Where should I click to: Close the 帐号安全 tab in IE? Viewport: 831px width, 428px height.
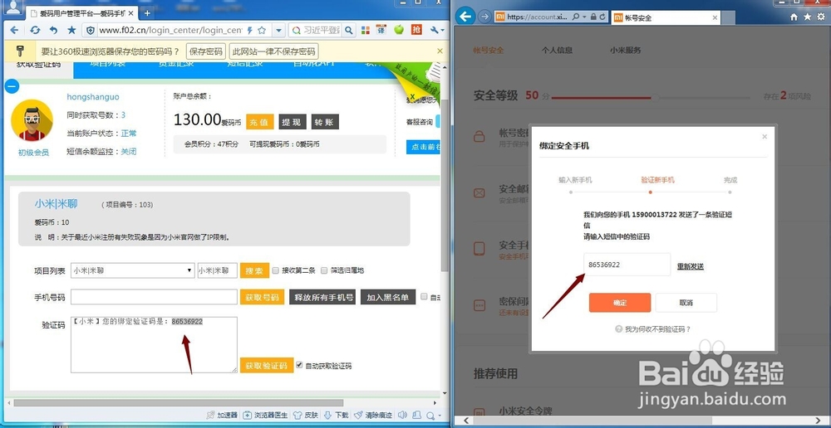click(715, 17)
